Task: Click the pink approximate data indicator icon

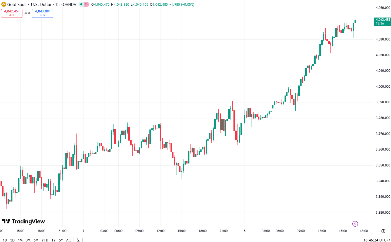Action: (86, 4)
